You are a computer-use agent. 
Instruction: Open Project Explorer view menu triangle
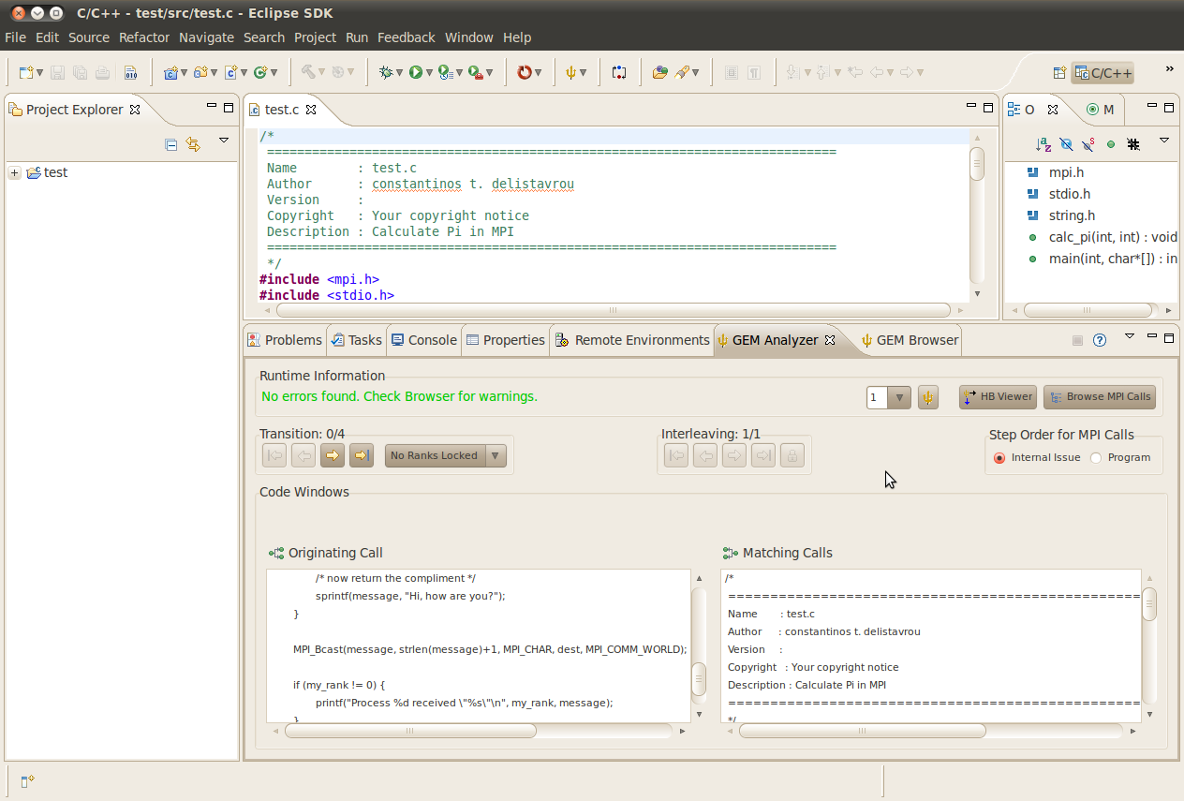tap(224, 141)
